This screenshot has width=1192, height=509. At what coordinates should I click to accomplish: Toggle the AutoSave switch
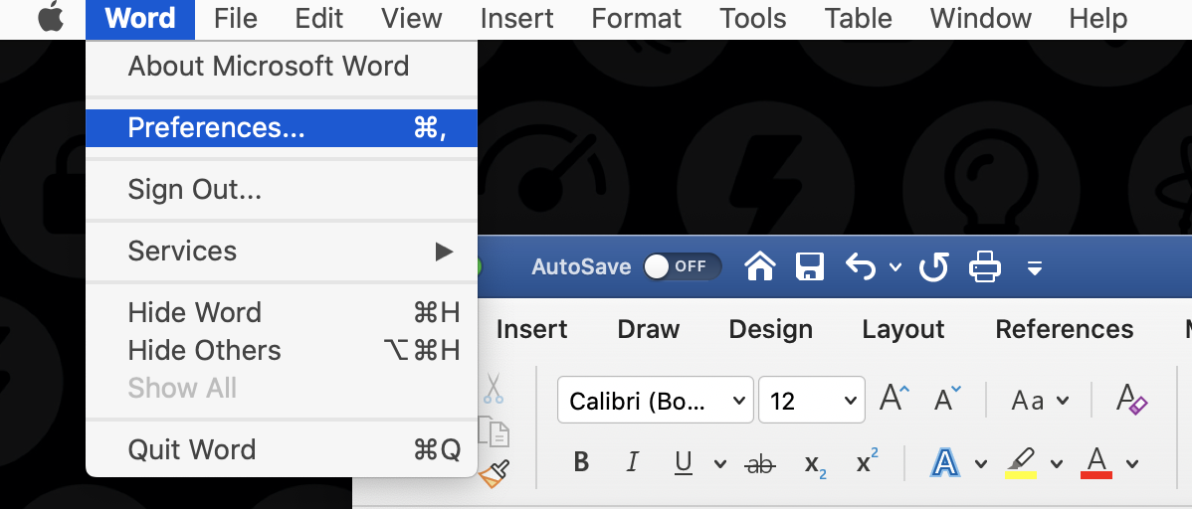(682, 266)
